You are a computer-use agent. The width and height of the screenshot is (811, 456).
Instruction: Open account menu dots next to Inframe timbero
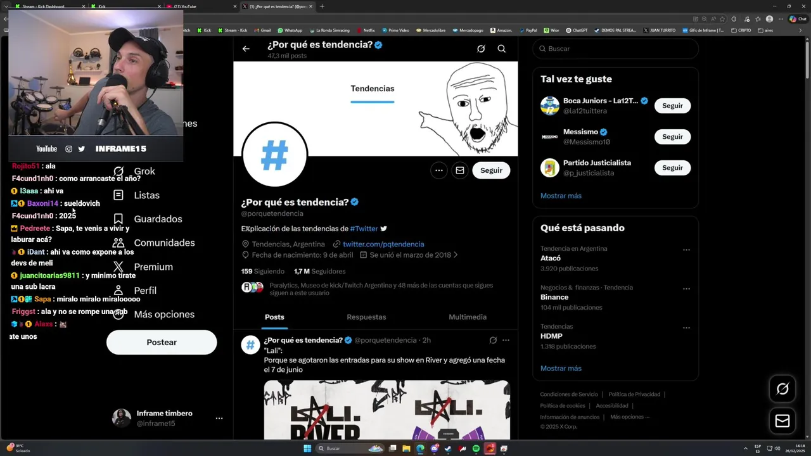click(219, 419)
